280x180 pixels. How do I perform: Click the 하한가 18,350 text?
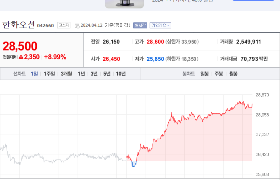[182, 59]
